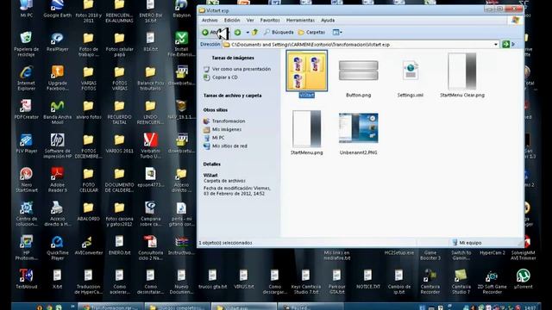Select Camtasia Recorder desktop icon
The height and width of the screenshot is (310, 552).
430,282
